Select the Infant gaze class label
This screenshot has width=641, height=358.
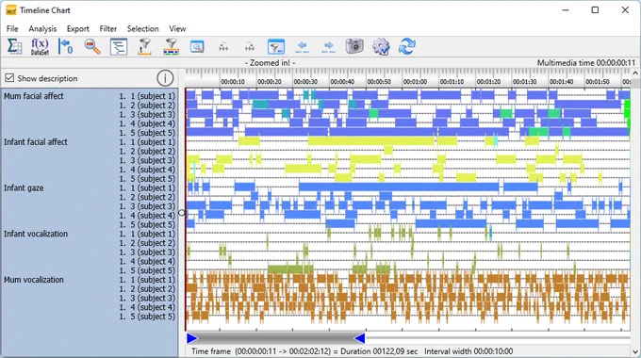pos(24,188)
